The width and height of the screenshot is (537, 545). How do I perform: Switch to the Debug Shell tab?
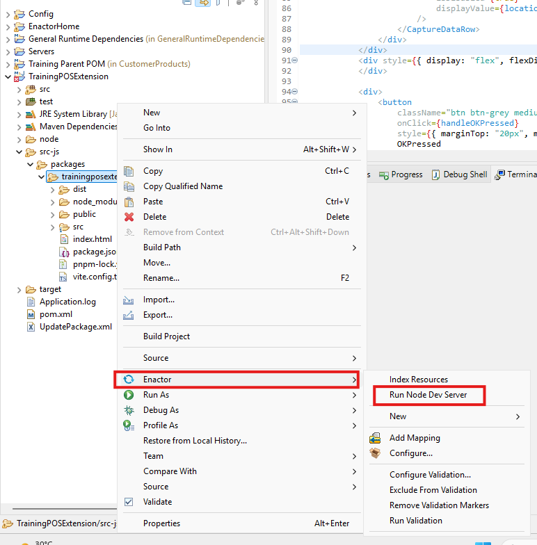click(x=459, y=174)
